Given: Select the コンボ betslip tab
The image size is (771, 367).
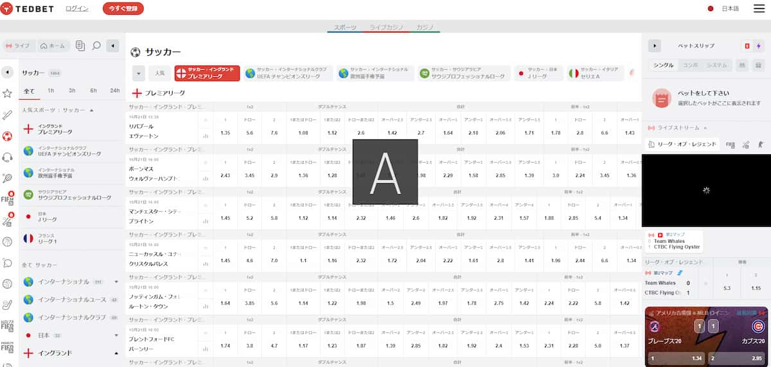Looking at the screenshot, I should [690, 65].
